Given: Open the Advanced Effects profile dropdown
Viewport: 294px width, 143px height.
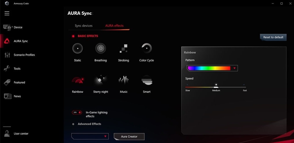Looking at the screenshot, I should 90,136.
